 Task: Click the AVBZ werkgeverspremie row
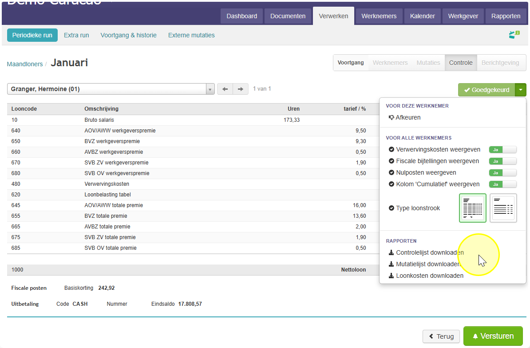[x=193, y=152]
